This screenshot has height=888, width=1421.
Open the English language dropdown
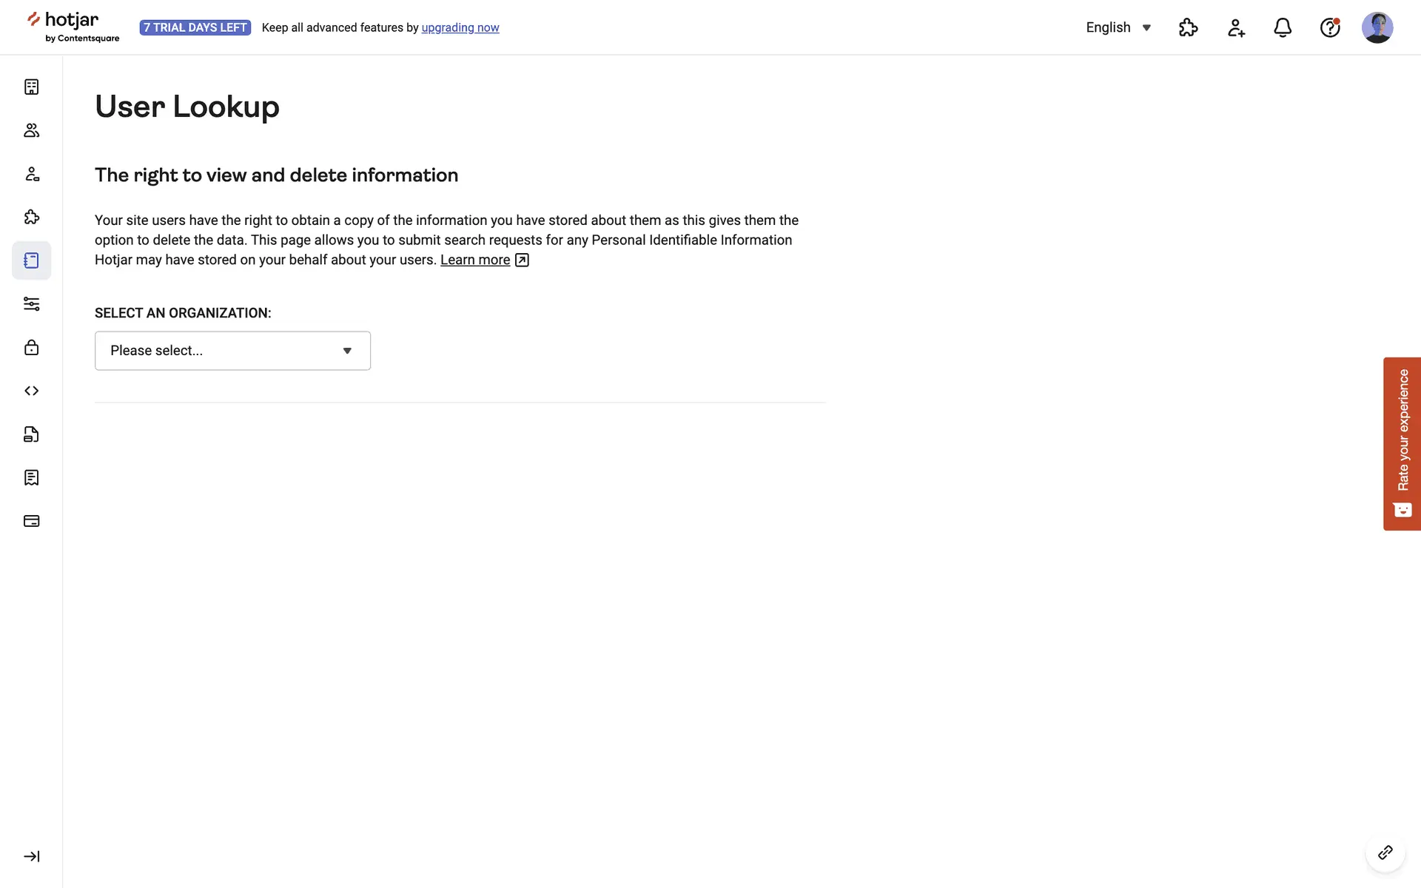(x=1118, y=28)
